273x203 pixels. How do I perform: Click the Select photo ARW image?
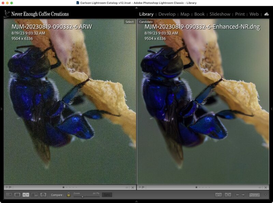tap(70, 101)
